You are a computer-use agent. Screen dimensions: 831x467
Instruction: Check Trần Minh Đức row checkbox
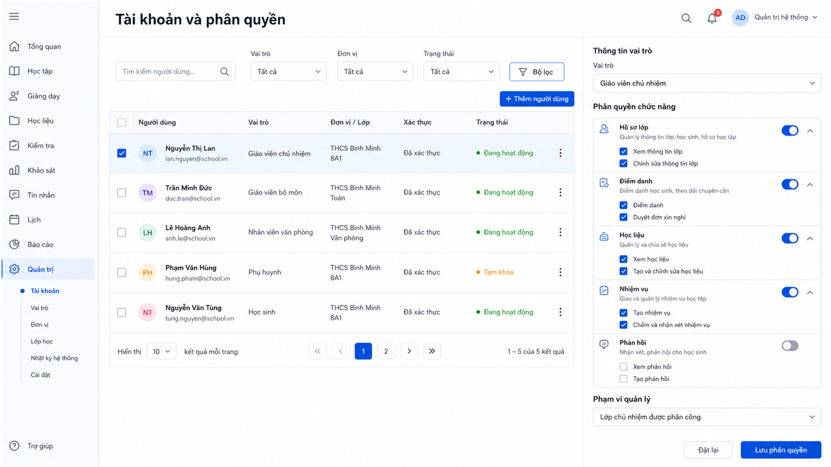point(122,192)
